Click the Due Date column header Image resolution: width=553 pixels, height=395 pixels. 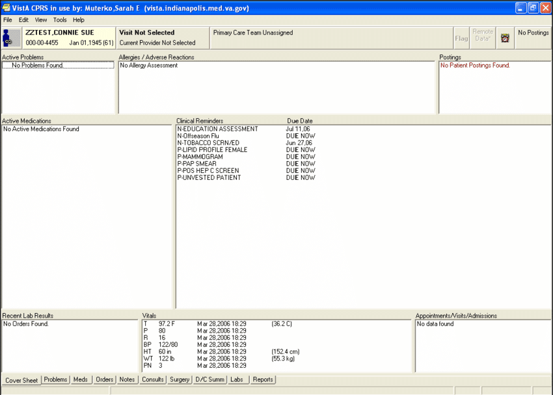pyautogui.click(x=300, y=121)
